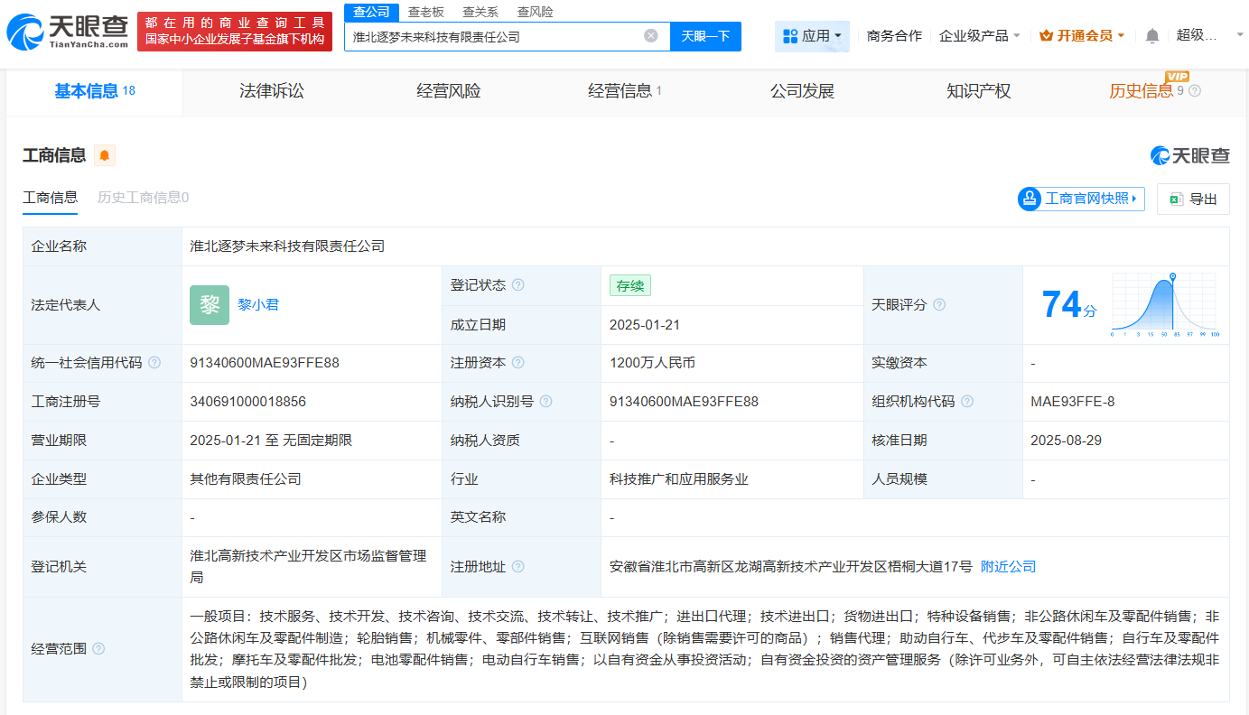This screenshot has height=715, width=1249.
Task: Open the 附近公司 link
Action: [x=1010, y=566]
